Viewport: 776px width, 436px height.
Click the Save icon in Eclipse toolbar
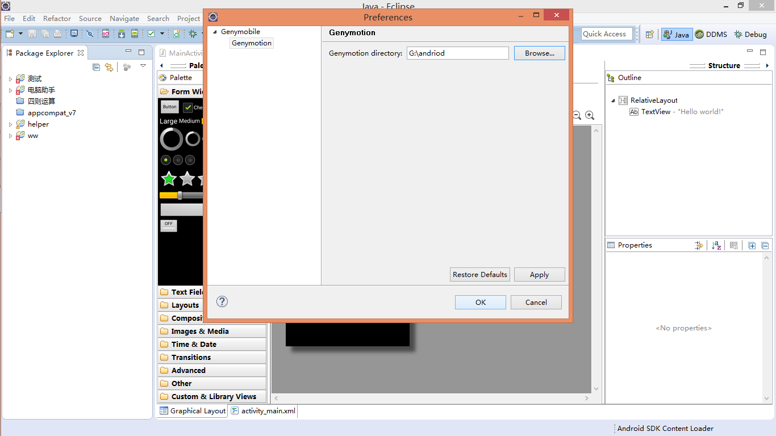32,34
